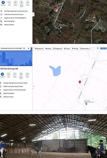
Task: Click Directions button under 2189 Otis Dellinger Rd title
Action: [2, 74]
